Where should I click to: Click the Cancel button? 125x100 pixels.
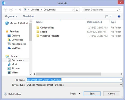111,93
